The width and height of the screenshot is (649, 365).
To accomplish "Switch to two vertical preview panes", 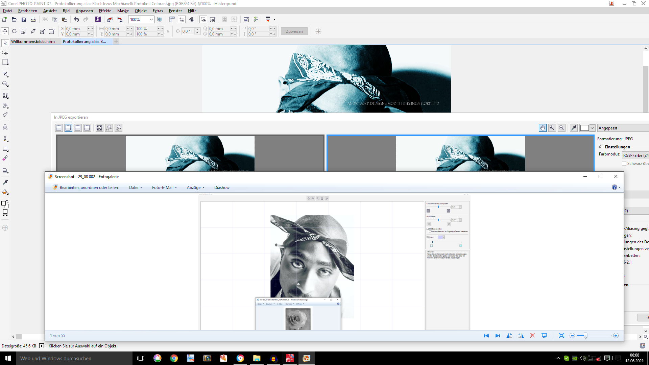I will [x=68, y=128].
